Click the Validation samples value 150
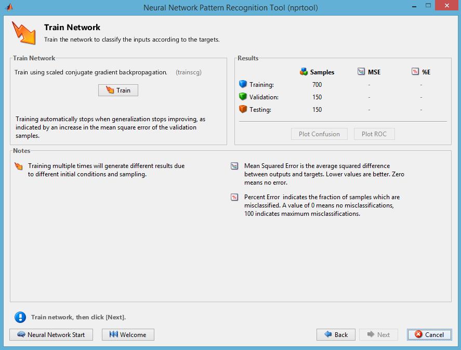Image resolution: width=461 pixels, height=350 pixels. (317, 97)
